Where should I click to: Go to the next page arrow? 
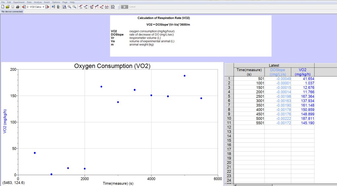tap(47, 7)
